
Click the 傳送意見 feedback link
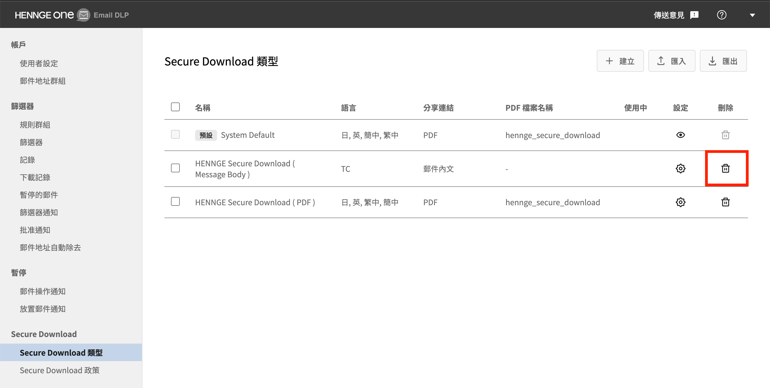669,15
